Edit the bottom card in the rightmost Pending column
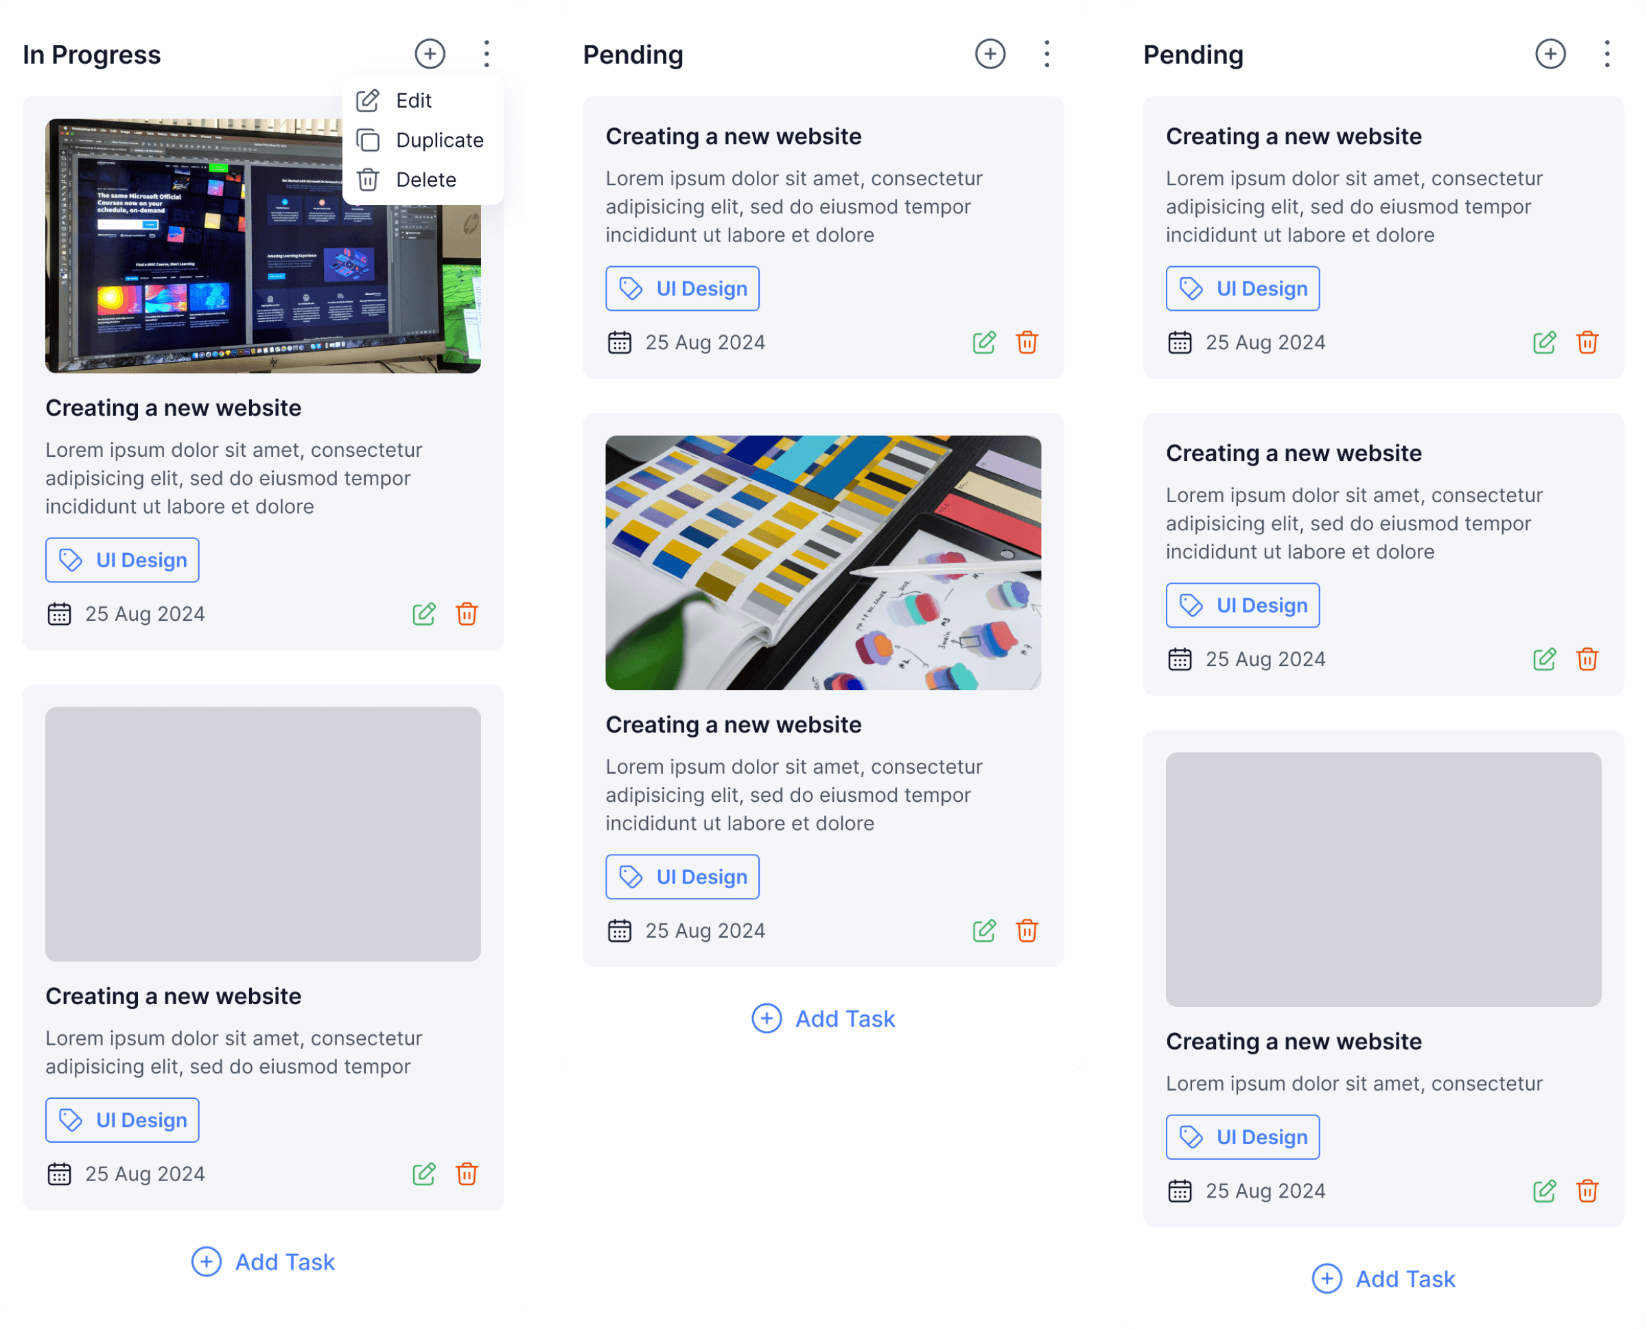 1544,1191
